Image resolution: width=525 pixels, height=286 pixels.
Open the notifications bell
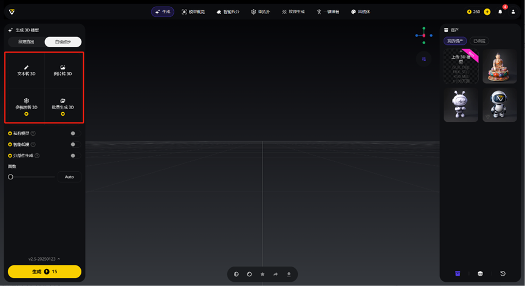(500, 12)
